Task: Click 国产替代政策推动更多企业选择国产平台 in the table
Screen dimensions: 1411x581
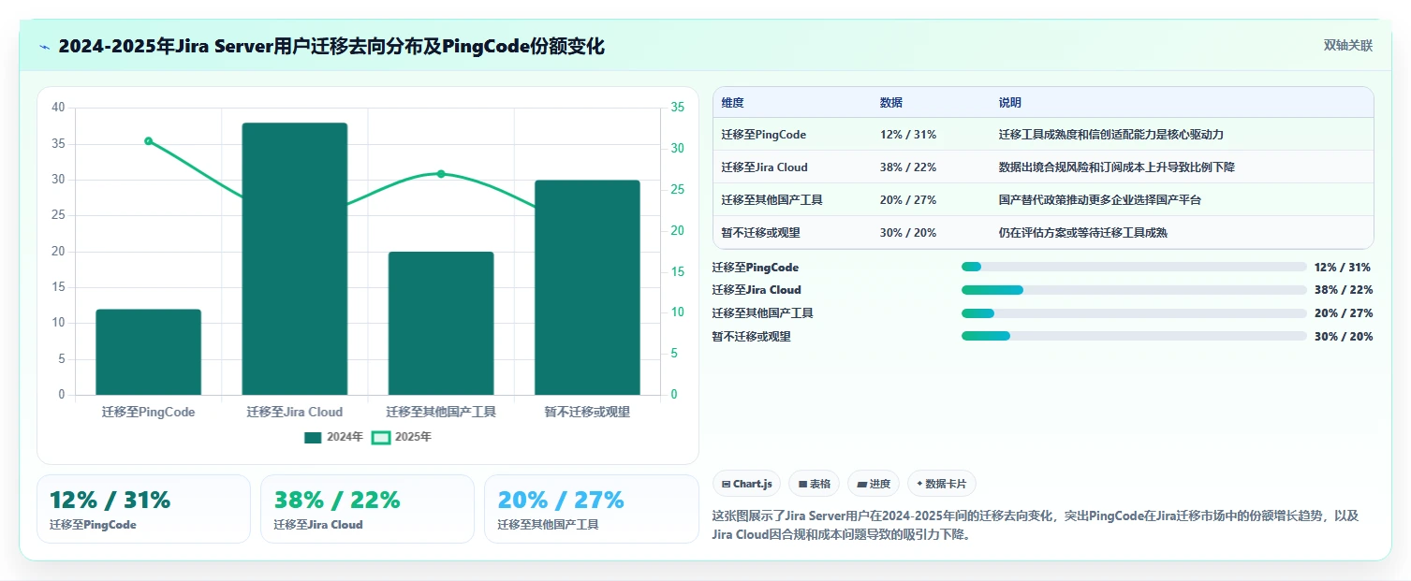Action: (1100, 200)
